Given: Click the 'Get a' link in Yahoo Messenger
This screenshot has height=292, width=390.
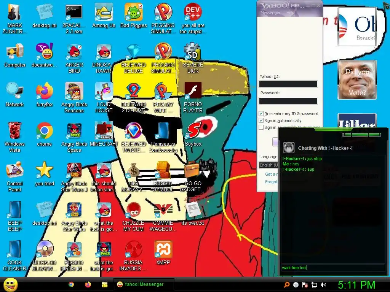Looking at the screenshot, I should [x=271, y=174].
